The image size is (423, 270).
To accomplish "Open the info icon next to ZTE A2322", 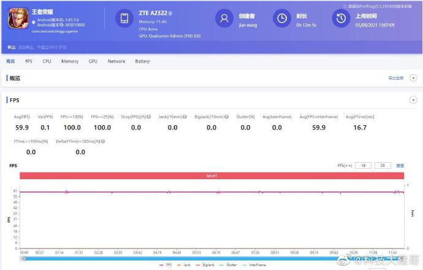I will [170, 13].
